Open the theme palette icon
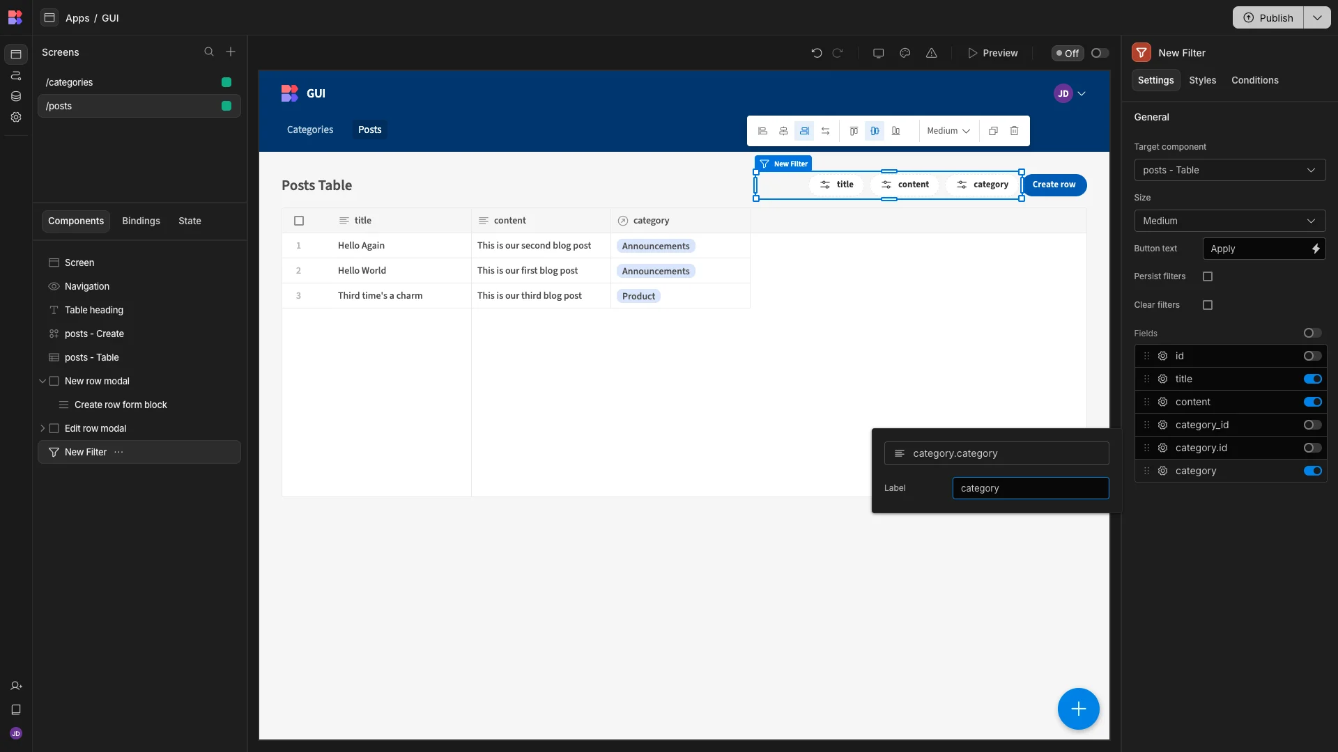The image size is (1338, 752). pyautogui.click(x=905, y=53)
